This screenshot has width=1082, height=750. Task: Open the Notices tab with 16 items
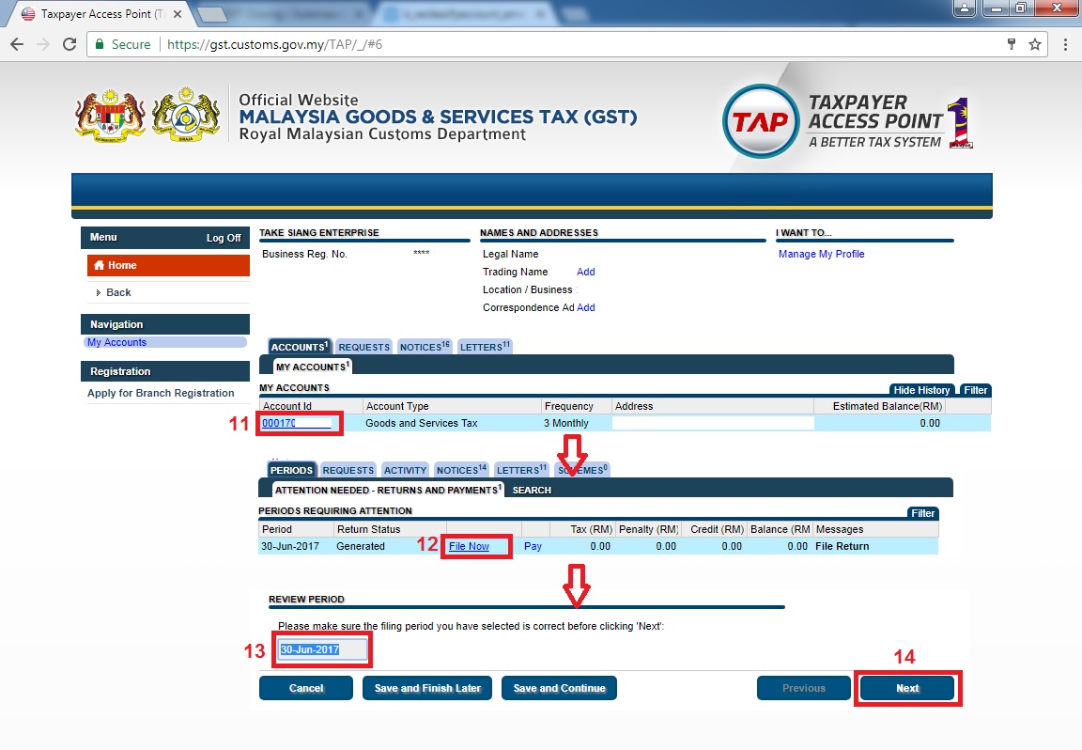pos(423,347)
